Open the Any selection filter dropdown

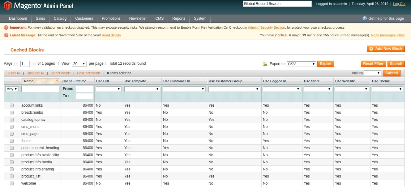point(12,89)
